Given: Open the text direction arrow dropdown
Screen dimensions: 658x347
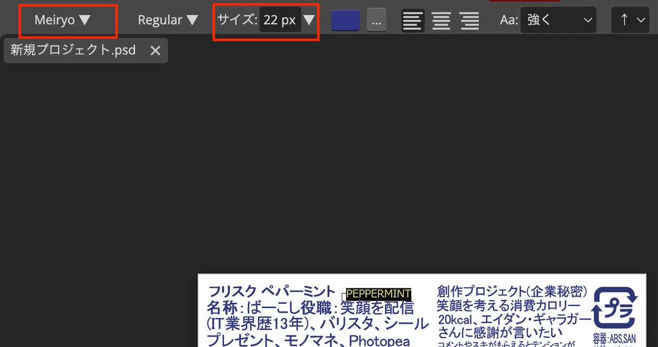Looking at the screenshot, I should pyautogui.click(x=630, y=20).
